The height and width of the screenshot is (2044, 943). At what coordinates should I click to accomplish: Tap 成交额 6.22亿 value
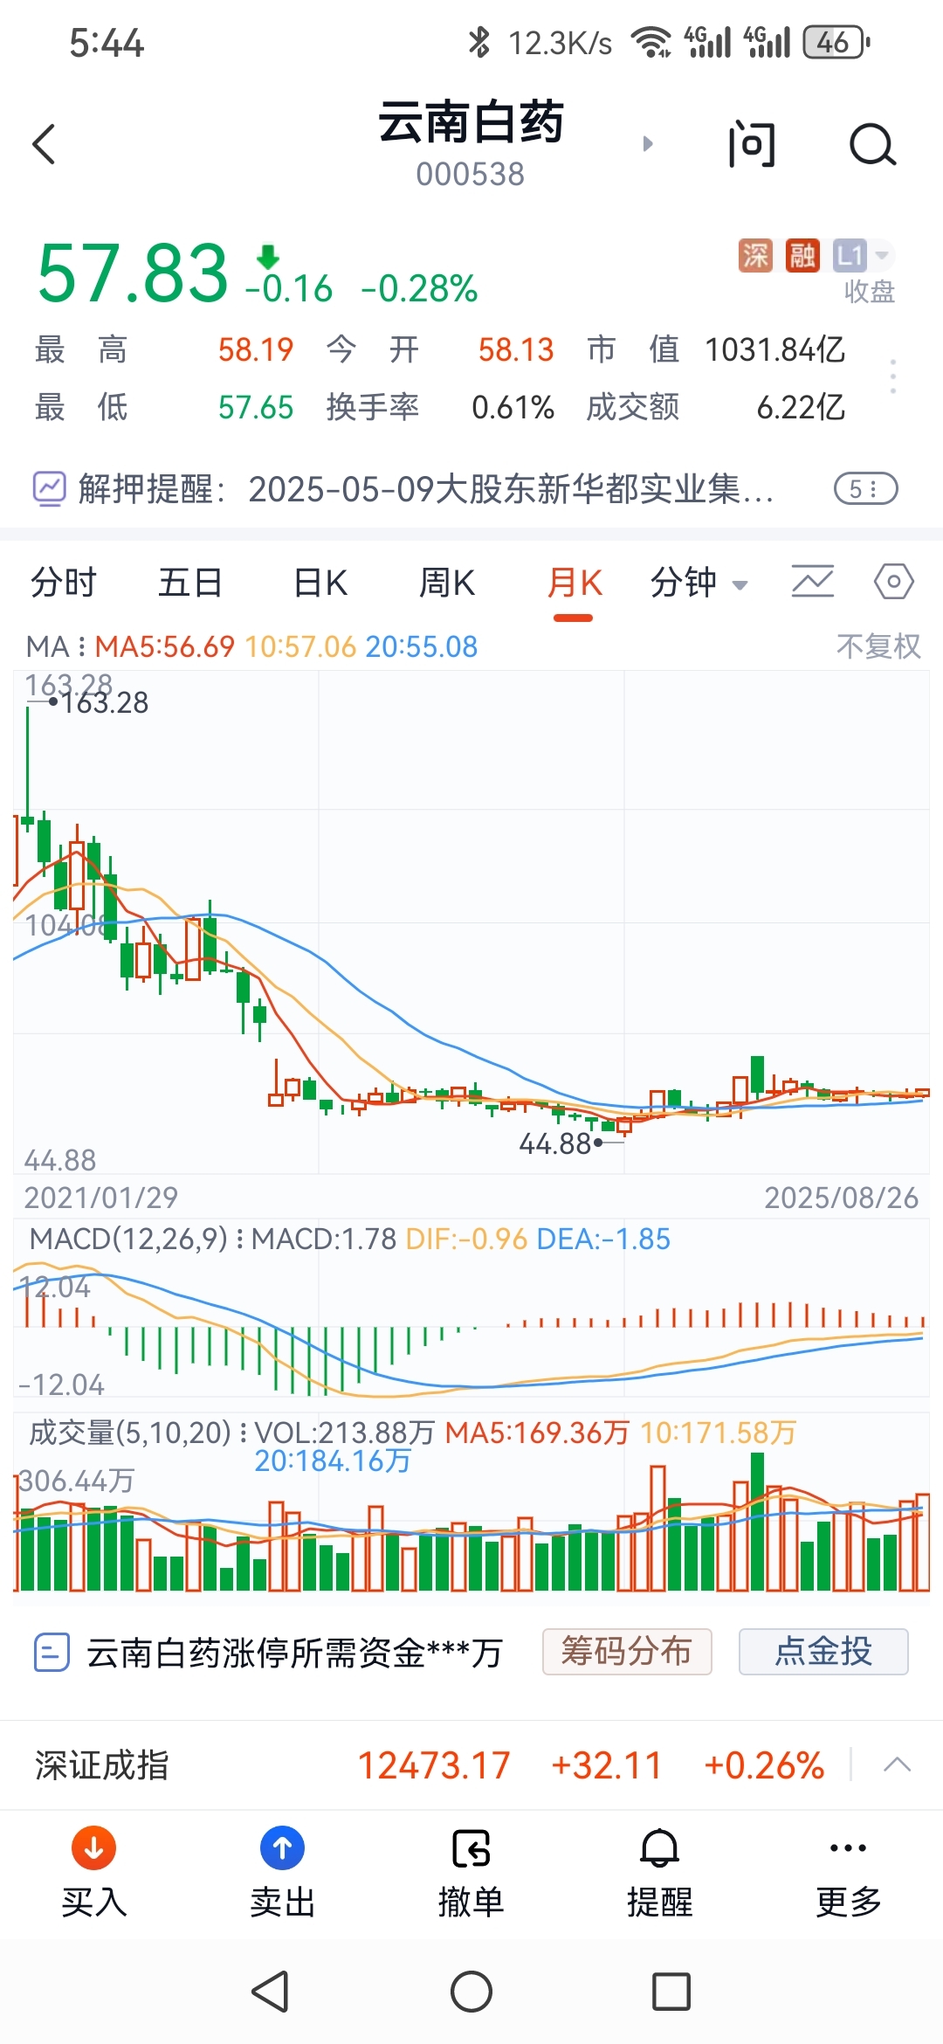(801, 407)
